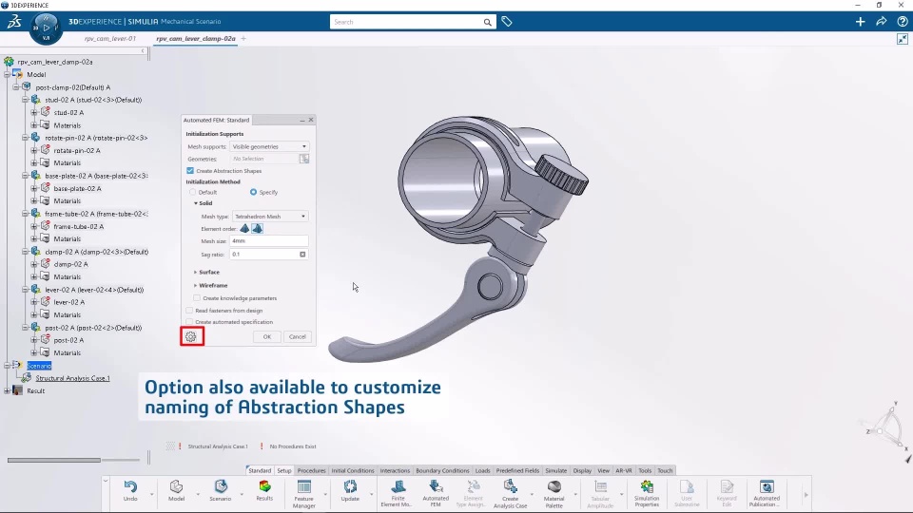913x513 pixels.
Task: Open the Mesh type dropdown
Action: pos(270,217)
